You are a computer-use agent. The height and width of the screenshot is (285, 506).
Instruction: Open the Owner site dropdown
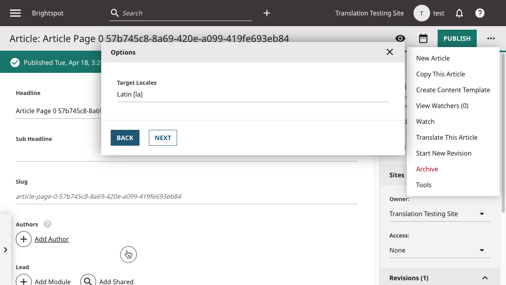click(x=440, y=214)
